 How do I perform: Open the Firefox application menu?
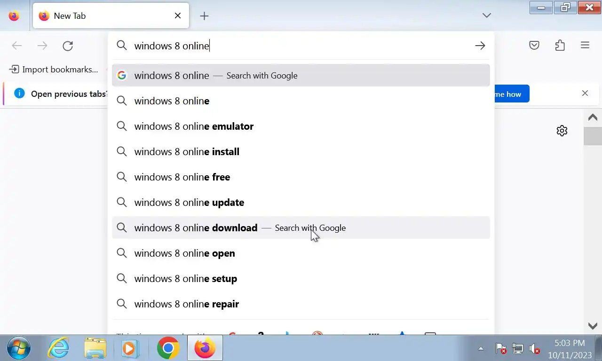pyautogui.click(x=585, y=46)
